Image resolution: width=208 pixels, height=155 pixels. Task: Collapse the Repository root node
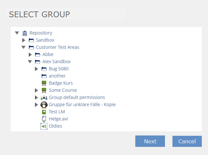coord(17,33)
